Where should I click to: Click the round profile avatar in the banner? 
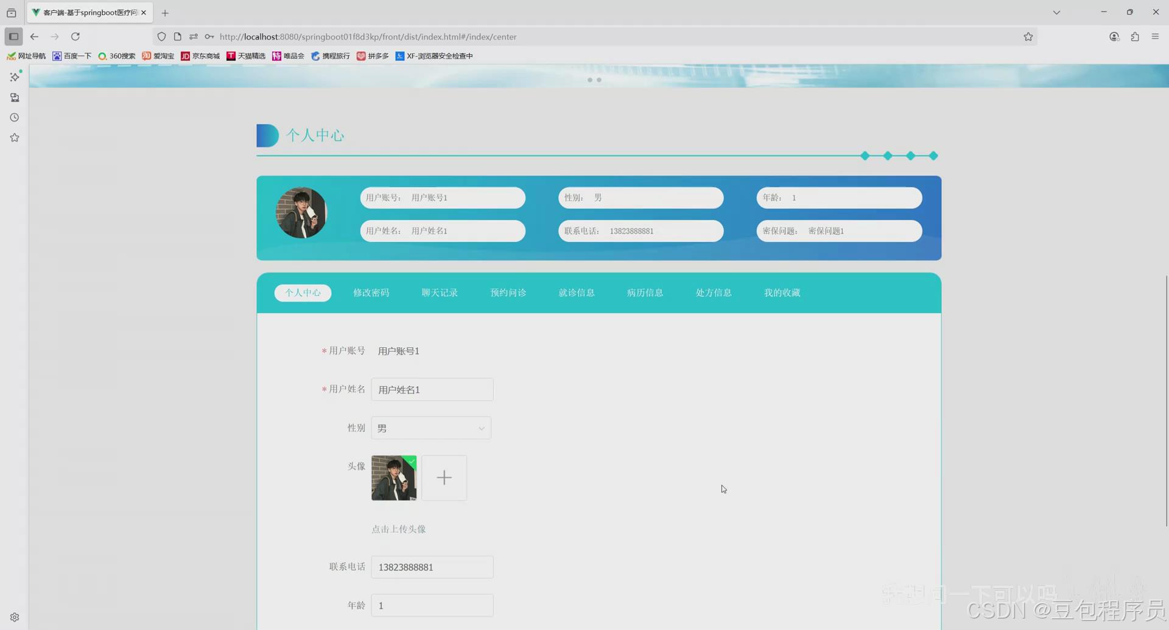click(x=301, y=213)
